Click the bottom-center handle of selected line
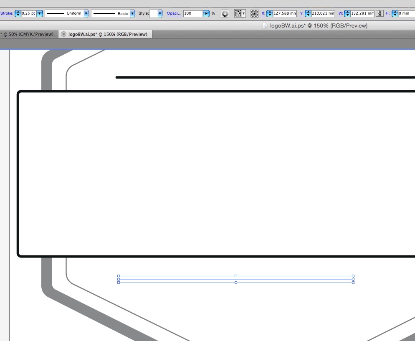Screen dimensions: 415x341 tap(236, 283)
